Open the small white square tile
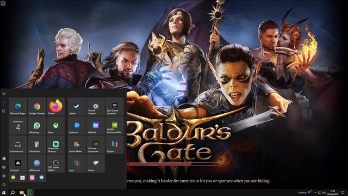Screen dimensions: 348x196 pyautogui.click(x=23, y=177)
